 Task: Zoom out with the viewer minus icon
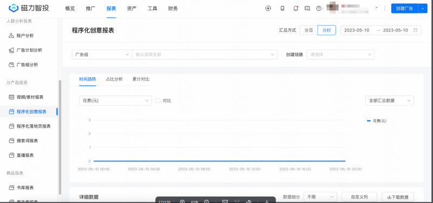pyautogui.click(x=206, y=201)
